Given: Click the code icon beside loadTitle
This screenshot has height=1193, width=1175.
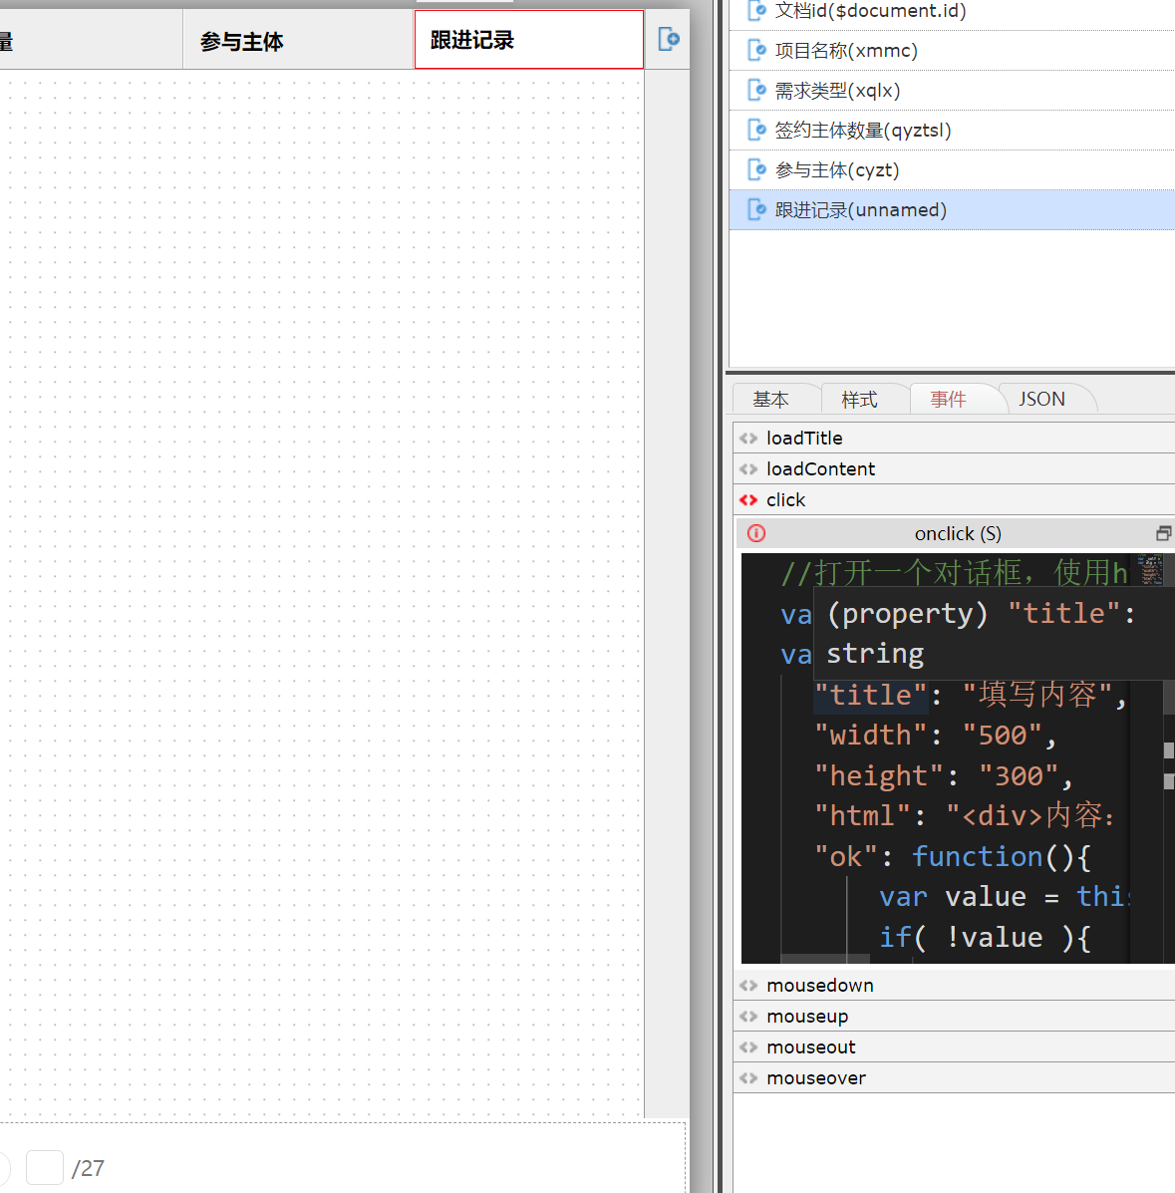Looking at the screenshot, I should click(x=748, y=439).
